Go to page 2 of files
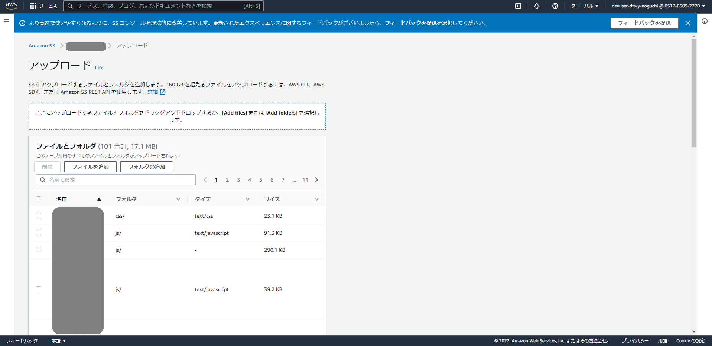 tap(227, 180)
